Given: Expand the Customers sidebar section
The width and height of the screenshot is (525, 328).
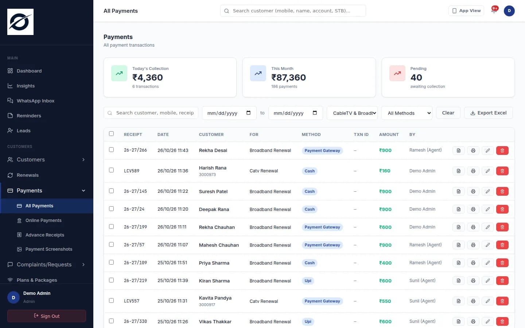Looking at the screenshot, I should (47, 160).
